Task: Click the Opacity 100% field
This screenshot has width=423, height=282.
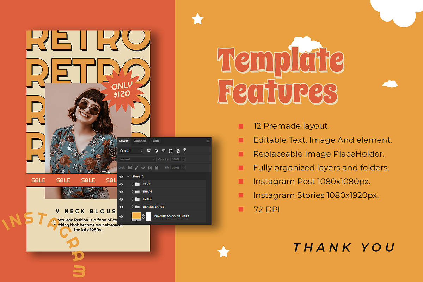Action: [176, 159]
